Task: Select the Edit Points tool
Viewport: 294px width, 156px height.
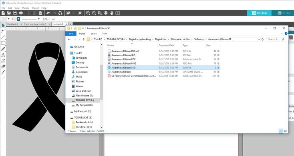Action: click(3, 31)
